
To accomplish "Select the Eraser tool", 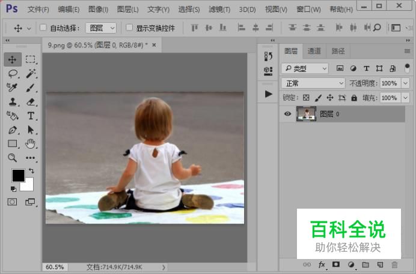I will [x=31, y=102].
